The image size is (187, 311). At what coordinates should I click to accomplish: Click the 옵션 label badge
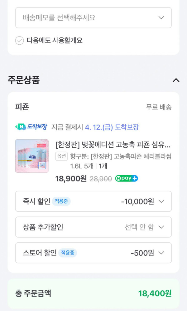[61, 156]
